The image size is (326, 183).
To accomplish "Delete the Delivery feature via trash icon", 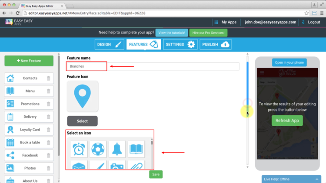I will pos(48,117).
